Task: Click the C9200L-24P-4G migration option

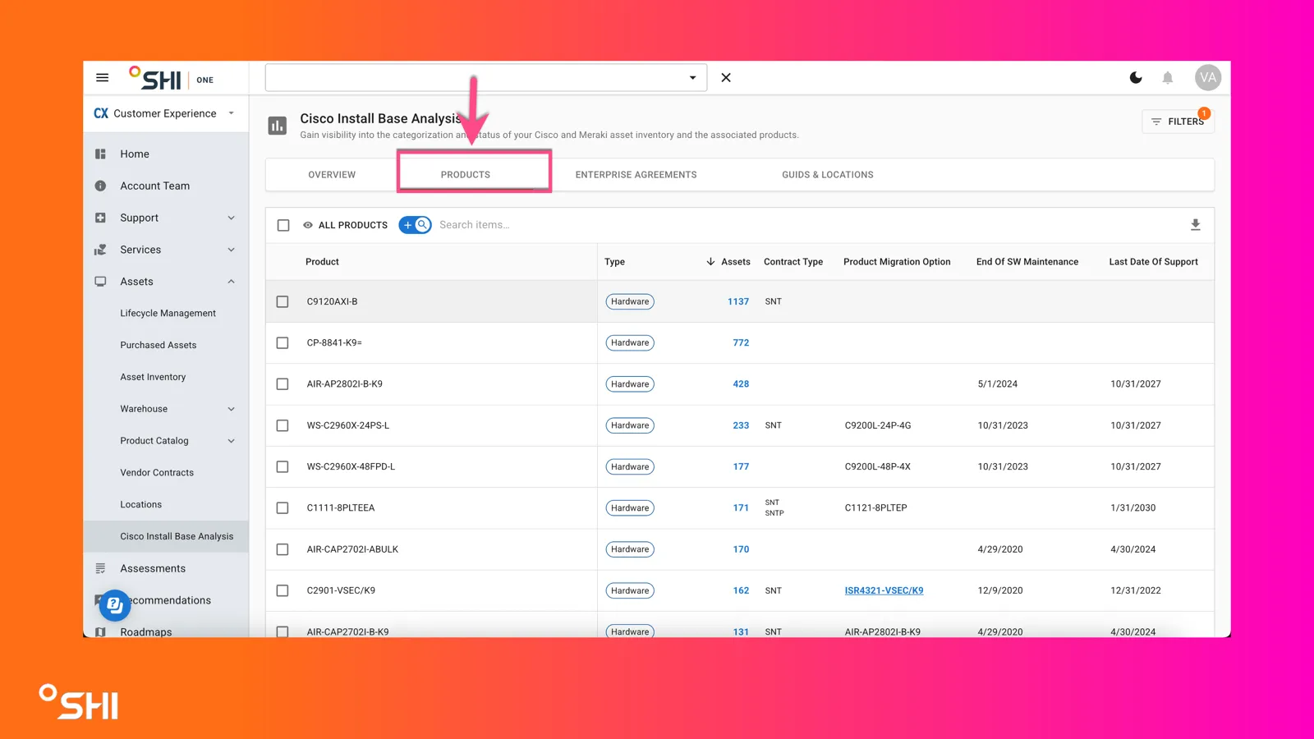Action: point(878,425)
